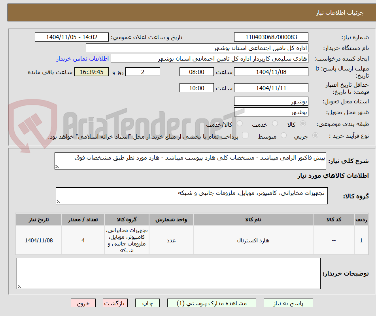Click the طبقه بندی موضوعی label

343,124
